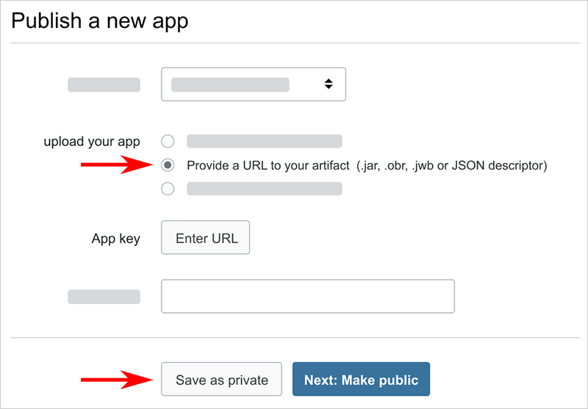Screen dimensions: 588x409
Task: Click the "Publish a new app" heading
Action: pyautogui.click(x=100, y=21)
